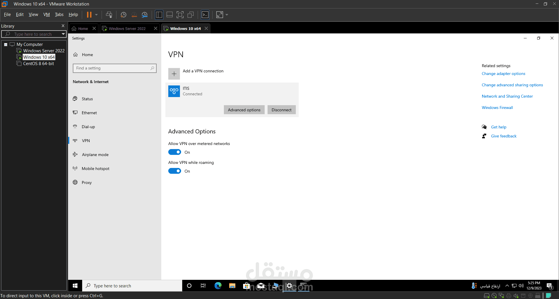
Task: Close the Library panel
Action: tap(63, 26)
